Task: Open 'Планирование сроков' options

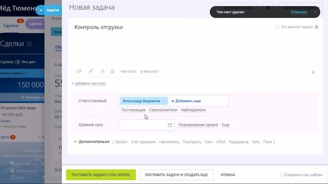Action: (198, 125)
